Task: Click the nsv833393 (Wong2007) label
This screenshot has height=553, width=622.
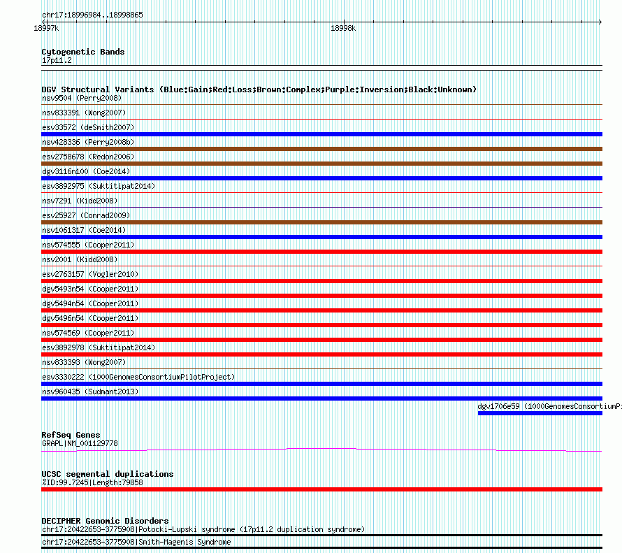Action: (84, 362)
